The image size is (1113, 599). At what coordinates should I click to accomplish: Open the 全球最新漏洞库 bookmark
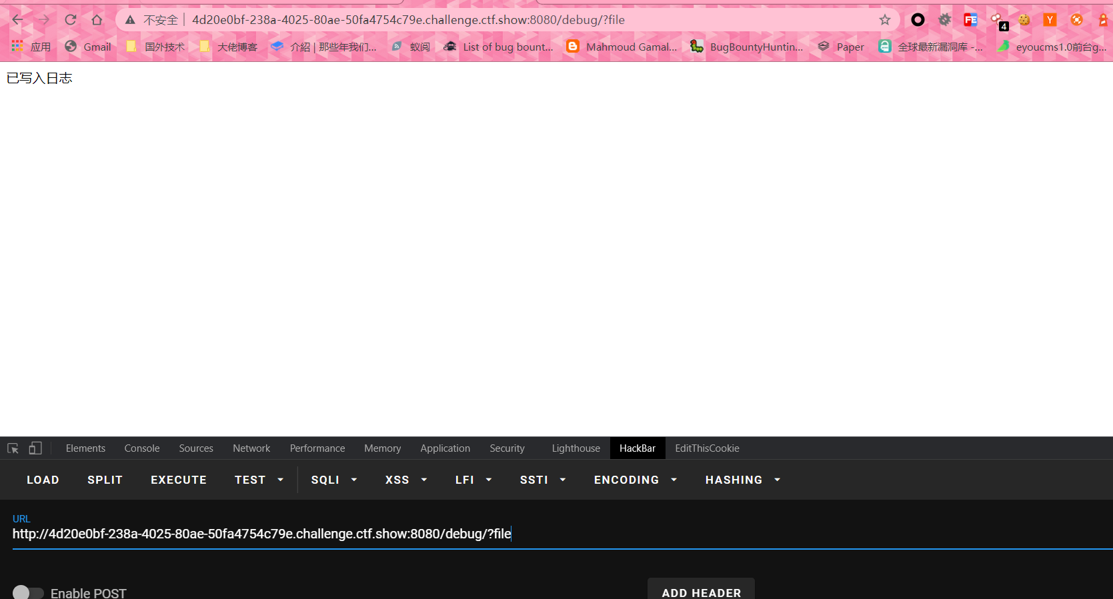[930, 47]
